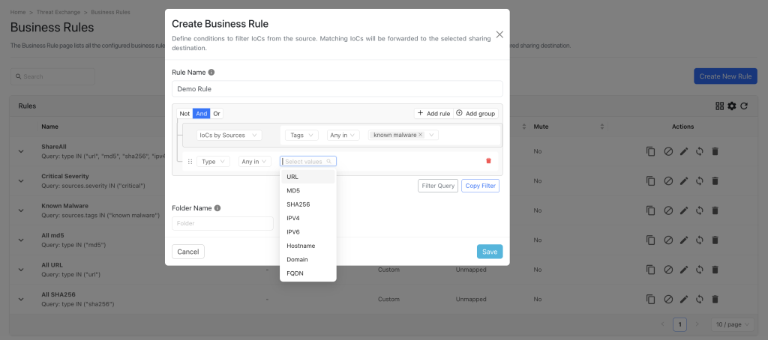Sync the Known Malware rule

(x=700, y=210)
